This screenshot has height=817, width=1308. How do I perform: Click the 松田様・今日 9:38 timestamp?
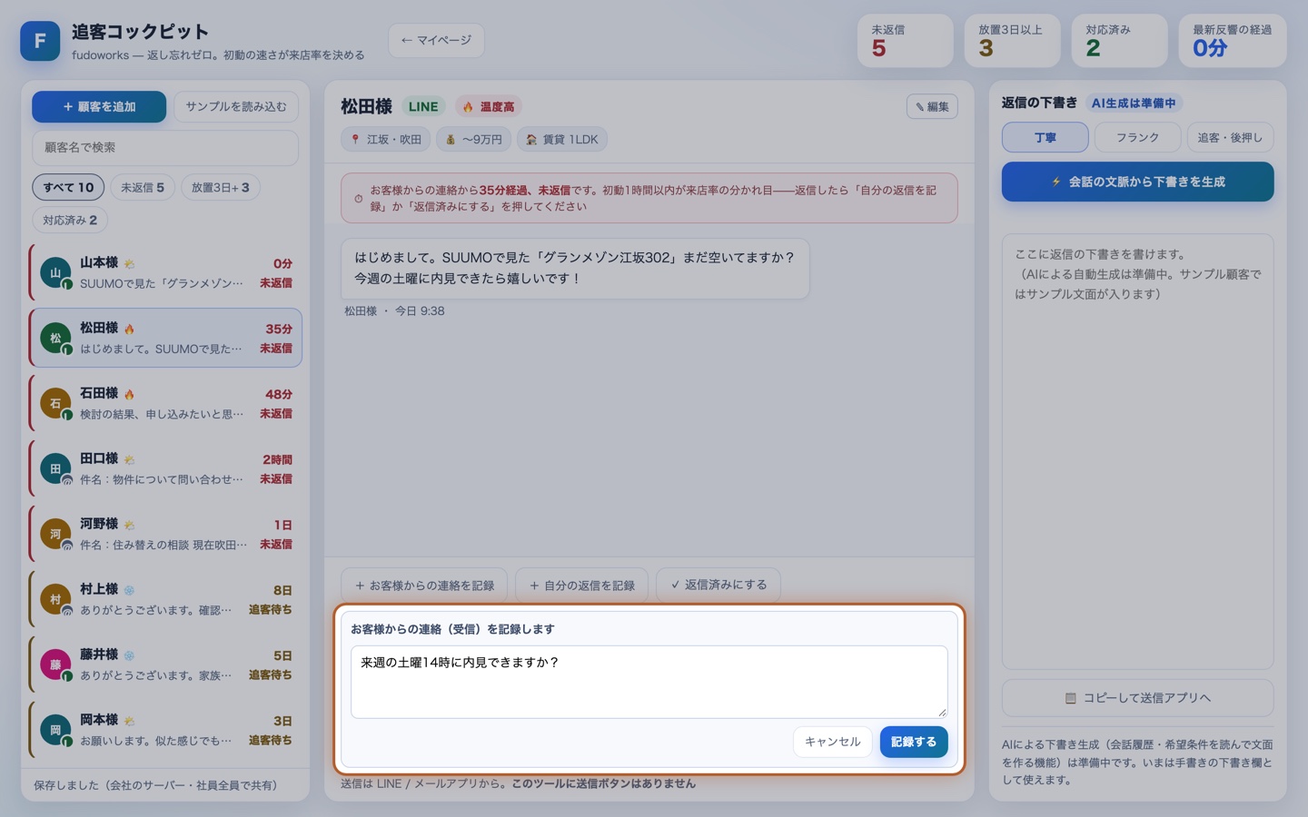[x=394, y=310]
